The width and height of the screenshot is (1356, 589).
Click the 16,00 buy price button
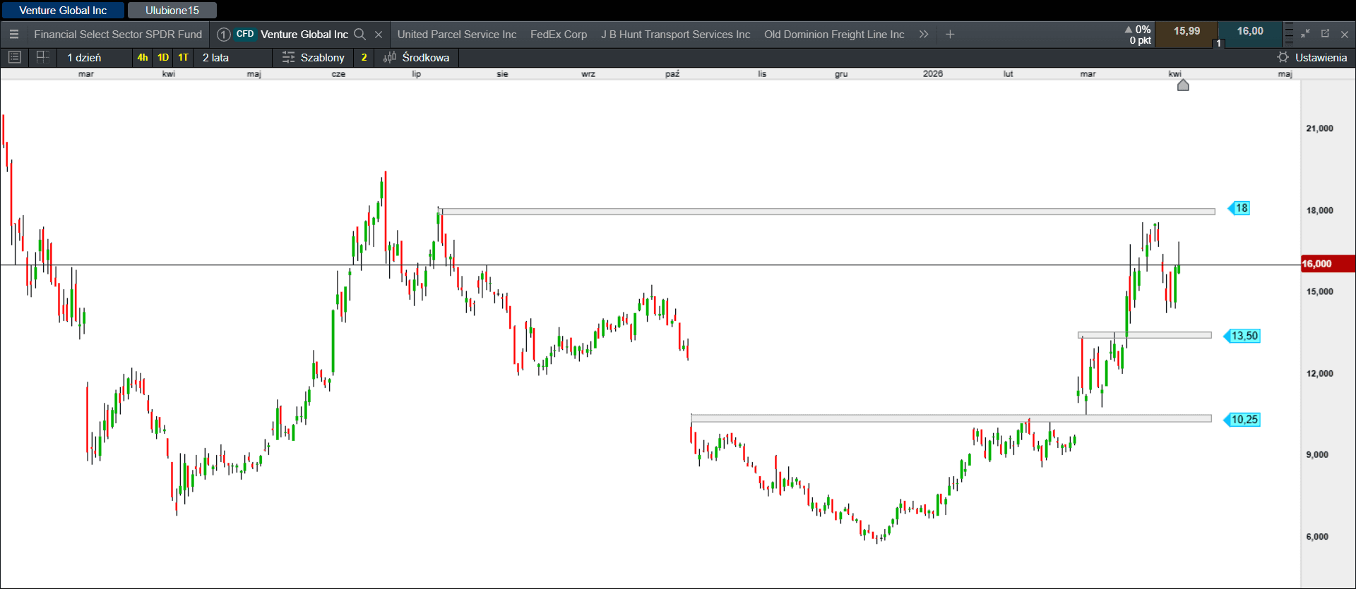coord(1250,32)
